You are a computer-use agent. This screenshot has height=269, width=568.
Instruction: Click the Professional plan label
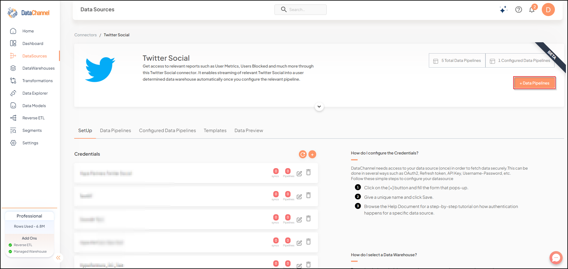click(x=29, y=216)
